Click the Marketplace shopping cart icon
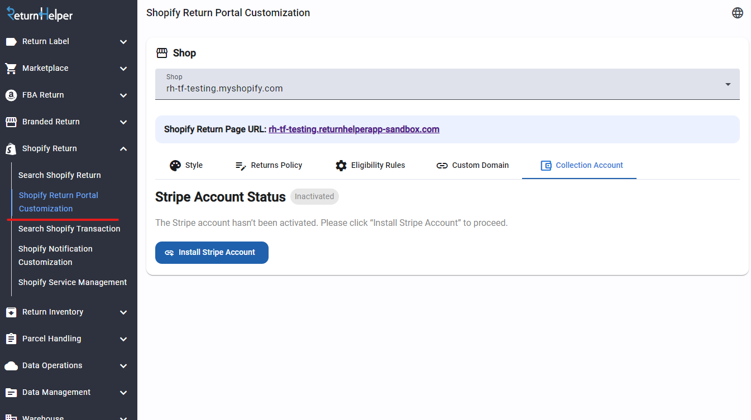Viewport: 751px width, 420px height. (x=11, y=68)
